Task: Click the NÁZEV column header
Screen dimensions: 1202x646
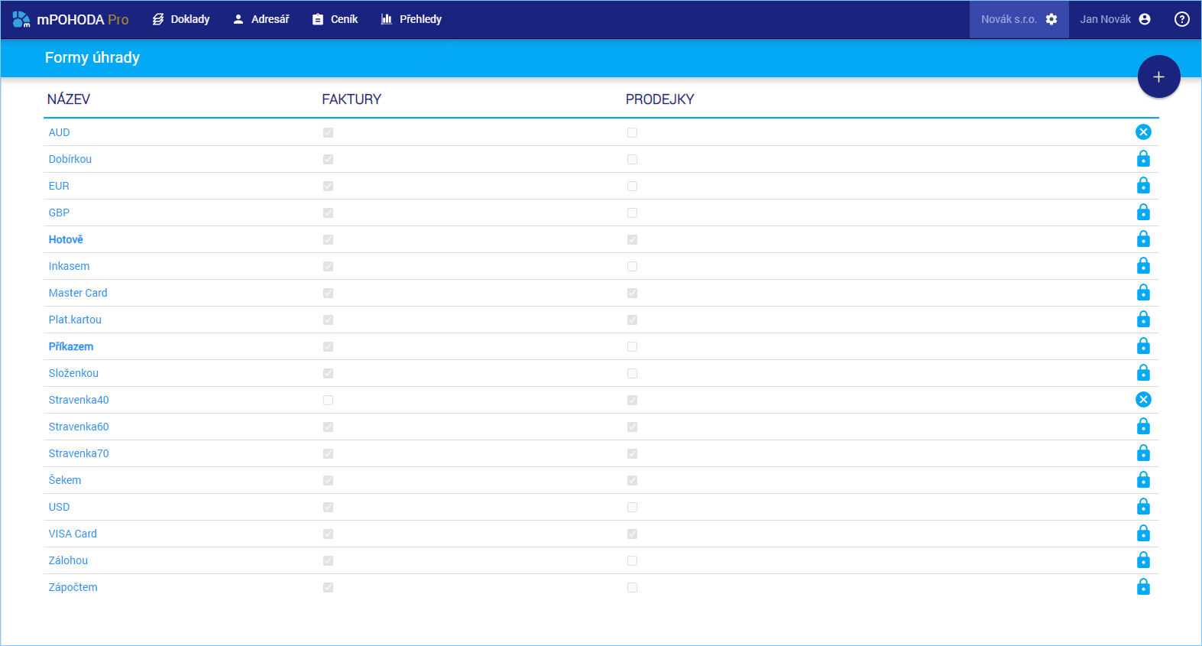Action: [69, 99]
